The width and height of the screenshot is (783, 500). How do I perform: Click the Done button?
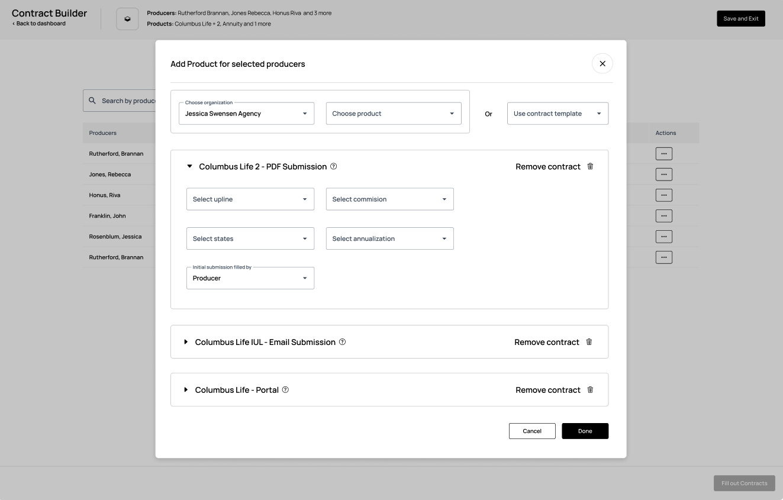[585, 431]
